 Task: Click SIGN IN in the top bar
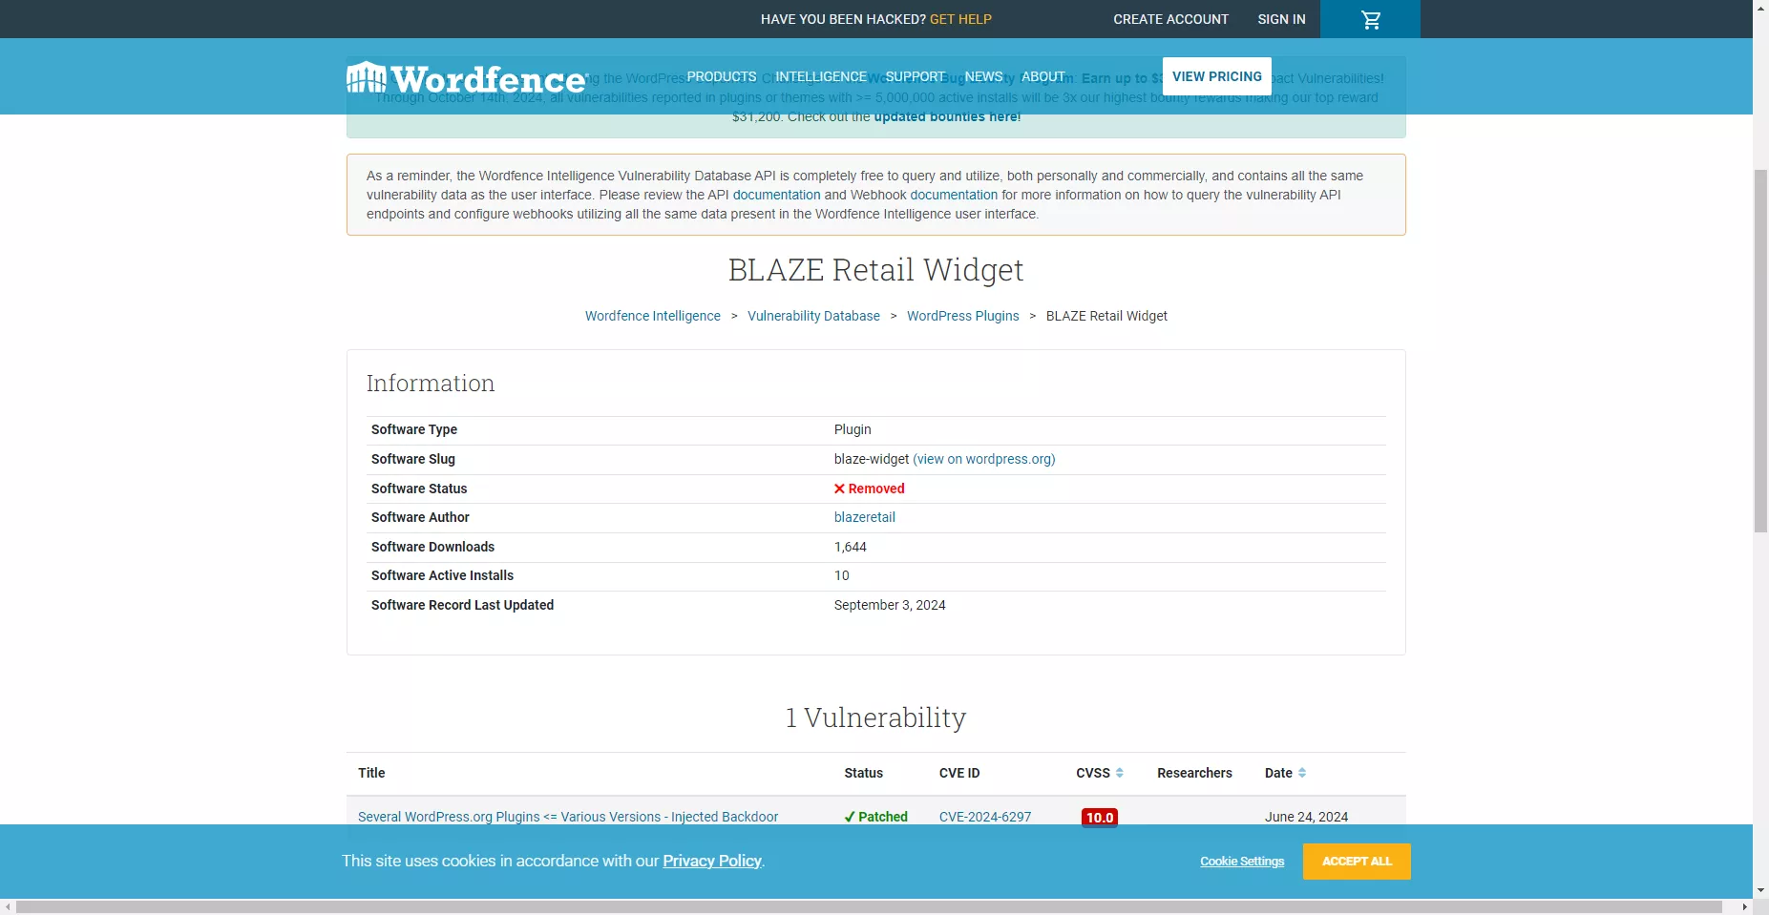click(x=1281, y=19)
